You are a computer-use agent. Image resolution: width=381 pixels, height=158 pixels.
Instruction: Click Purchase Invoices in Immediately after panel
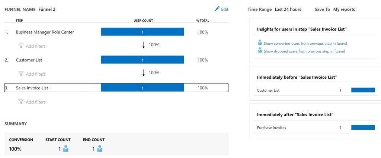coord(271,128)
